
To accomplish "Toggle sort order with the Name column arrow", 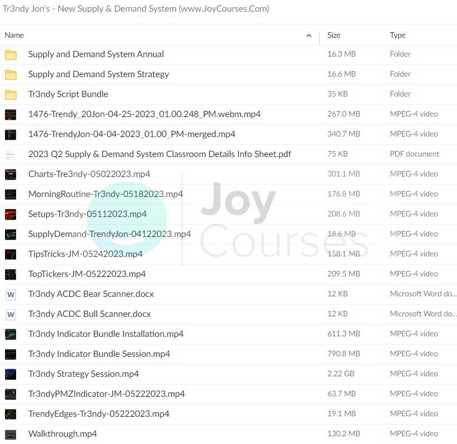I will click(x=309, y=36).
